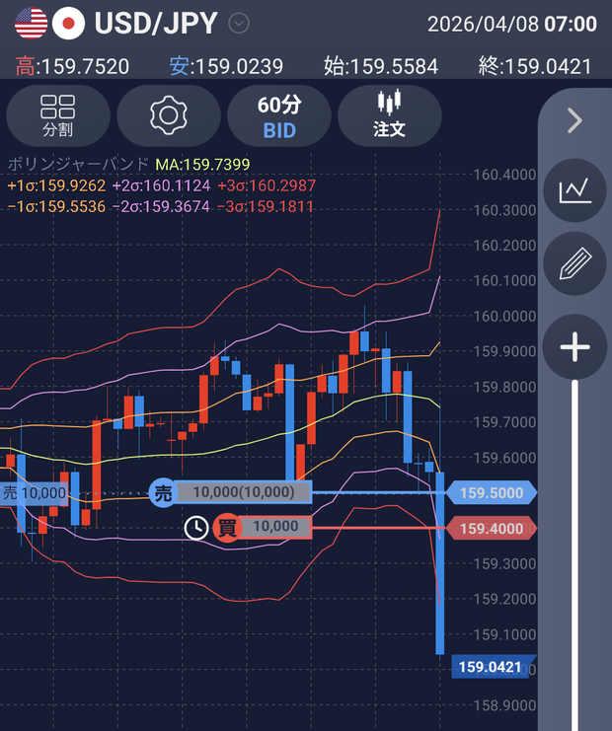Change the 60分 BID timeframe selector
Viewport: 612px width, 731px height.
279,115
